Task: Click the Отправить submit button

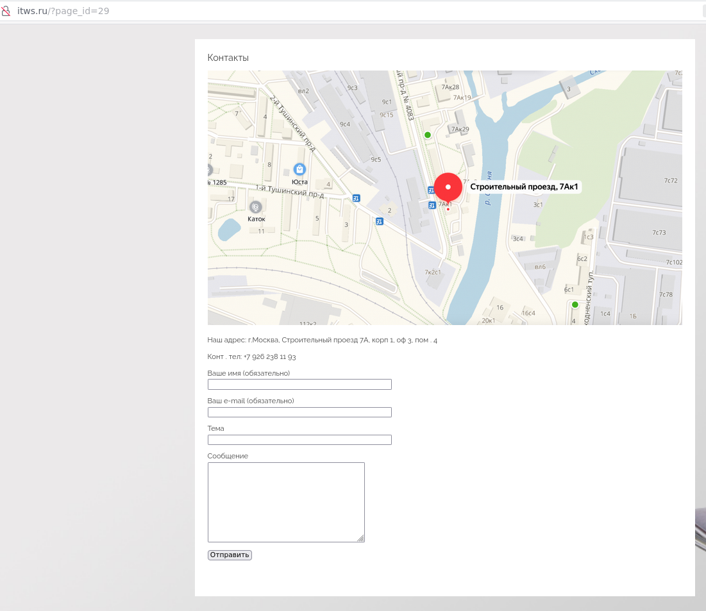Action: click(230, 555)
